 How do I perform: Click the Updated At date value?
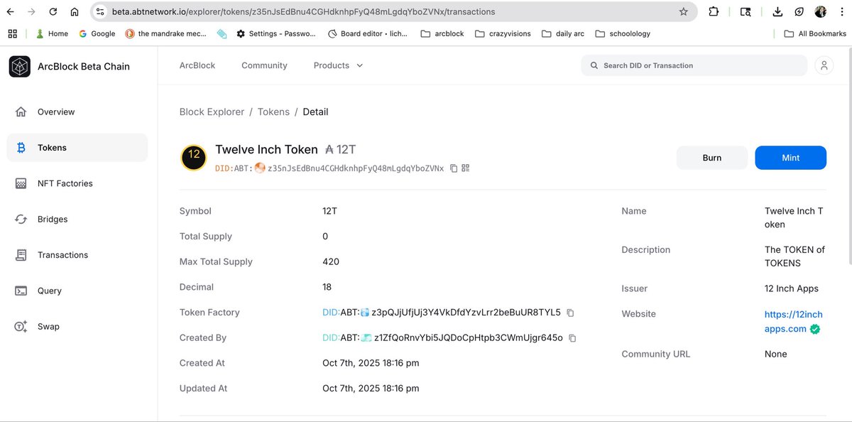tap(371, 389)
